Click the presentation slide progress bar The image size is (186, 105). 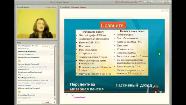(x=114, y=91)
